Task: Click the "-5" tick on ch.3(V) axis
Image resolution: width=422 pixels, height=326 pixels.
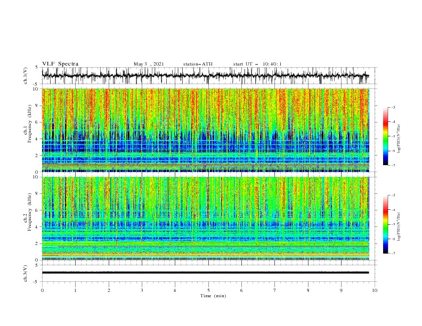Action: [x=36, y=282]
